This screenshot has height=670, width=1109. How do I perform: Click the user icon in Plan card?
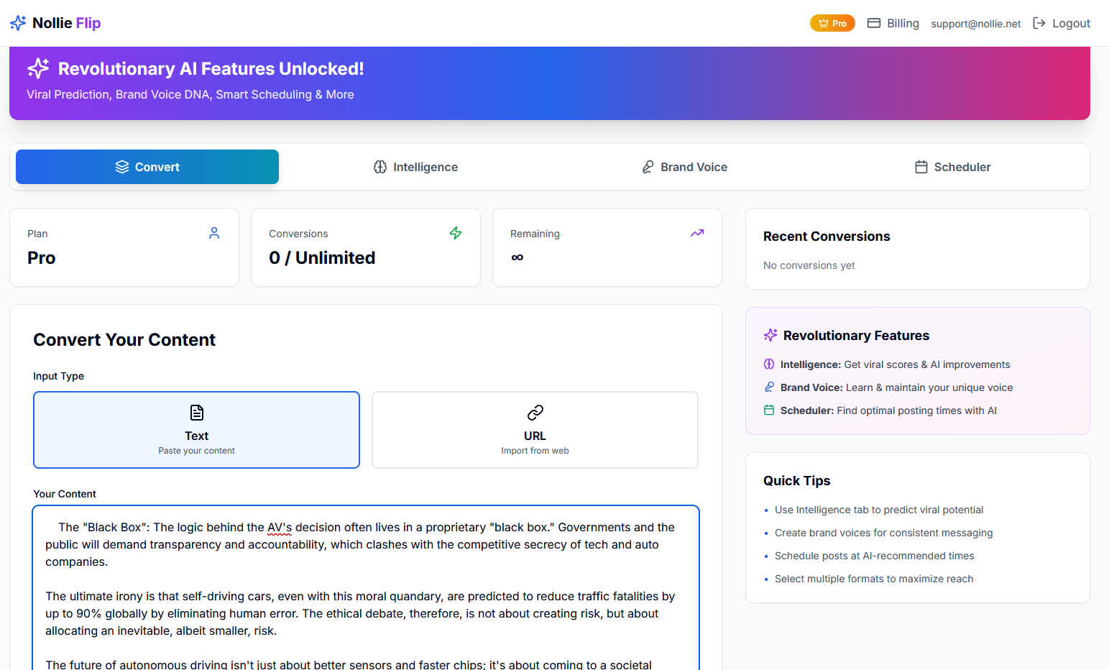point(214,233)
